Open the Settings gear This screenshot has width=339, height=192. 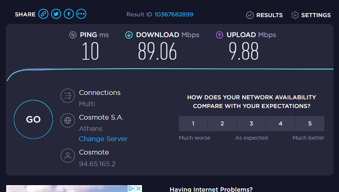[x=311, y=15]
